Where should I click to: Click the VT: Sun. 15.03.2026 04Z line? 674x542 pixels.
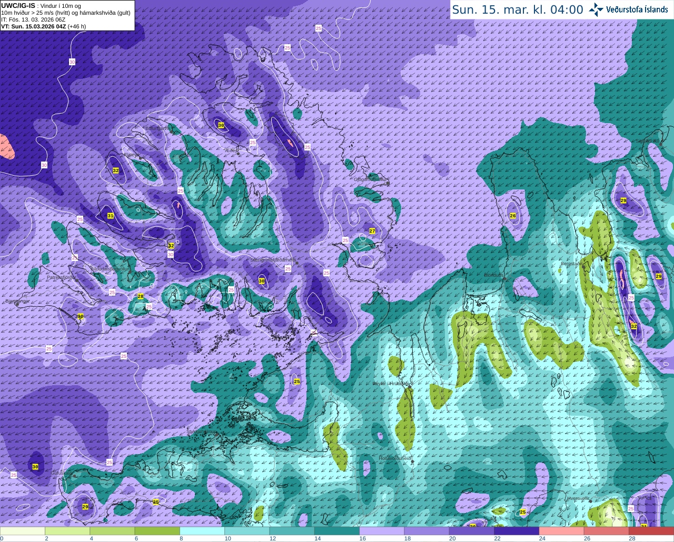44,26
